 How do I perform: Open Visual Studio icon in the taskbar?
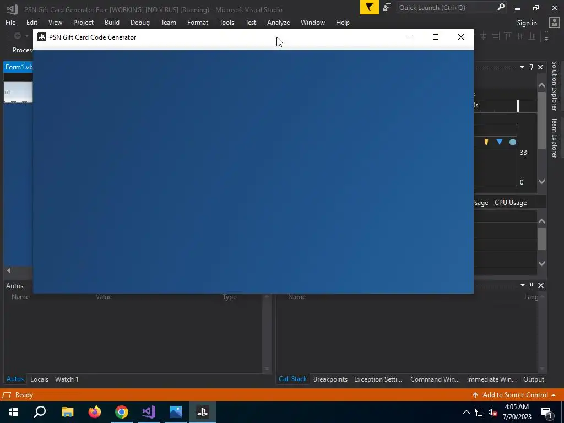pos(148,412)
